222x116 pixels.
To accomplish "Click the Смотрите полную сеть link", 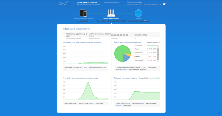I will pyautogui.click(x=135, y=4).
